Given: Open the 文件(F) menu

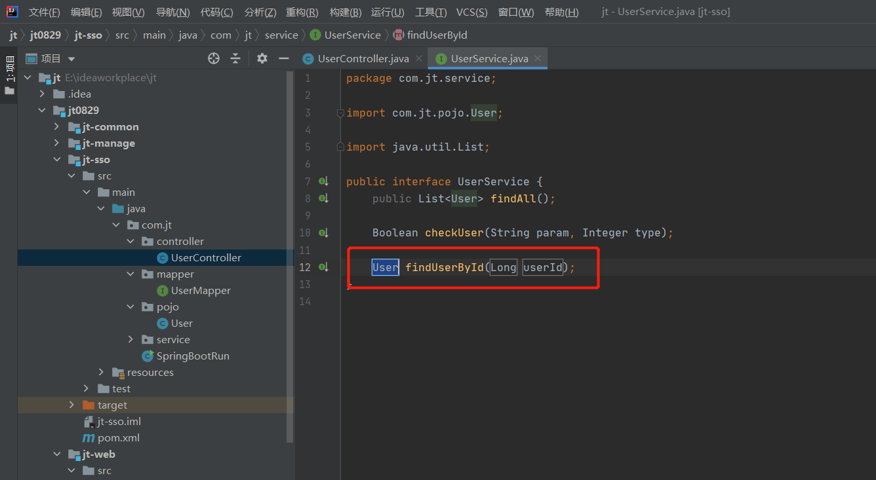Looking at the screenshot, I should (45, 12).
